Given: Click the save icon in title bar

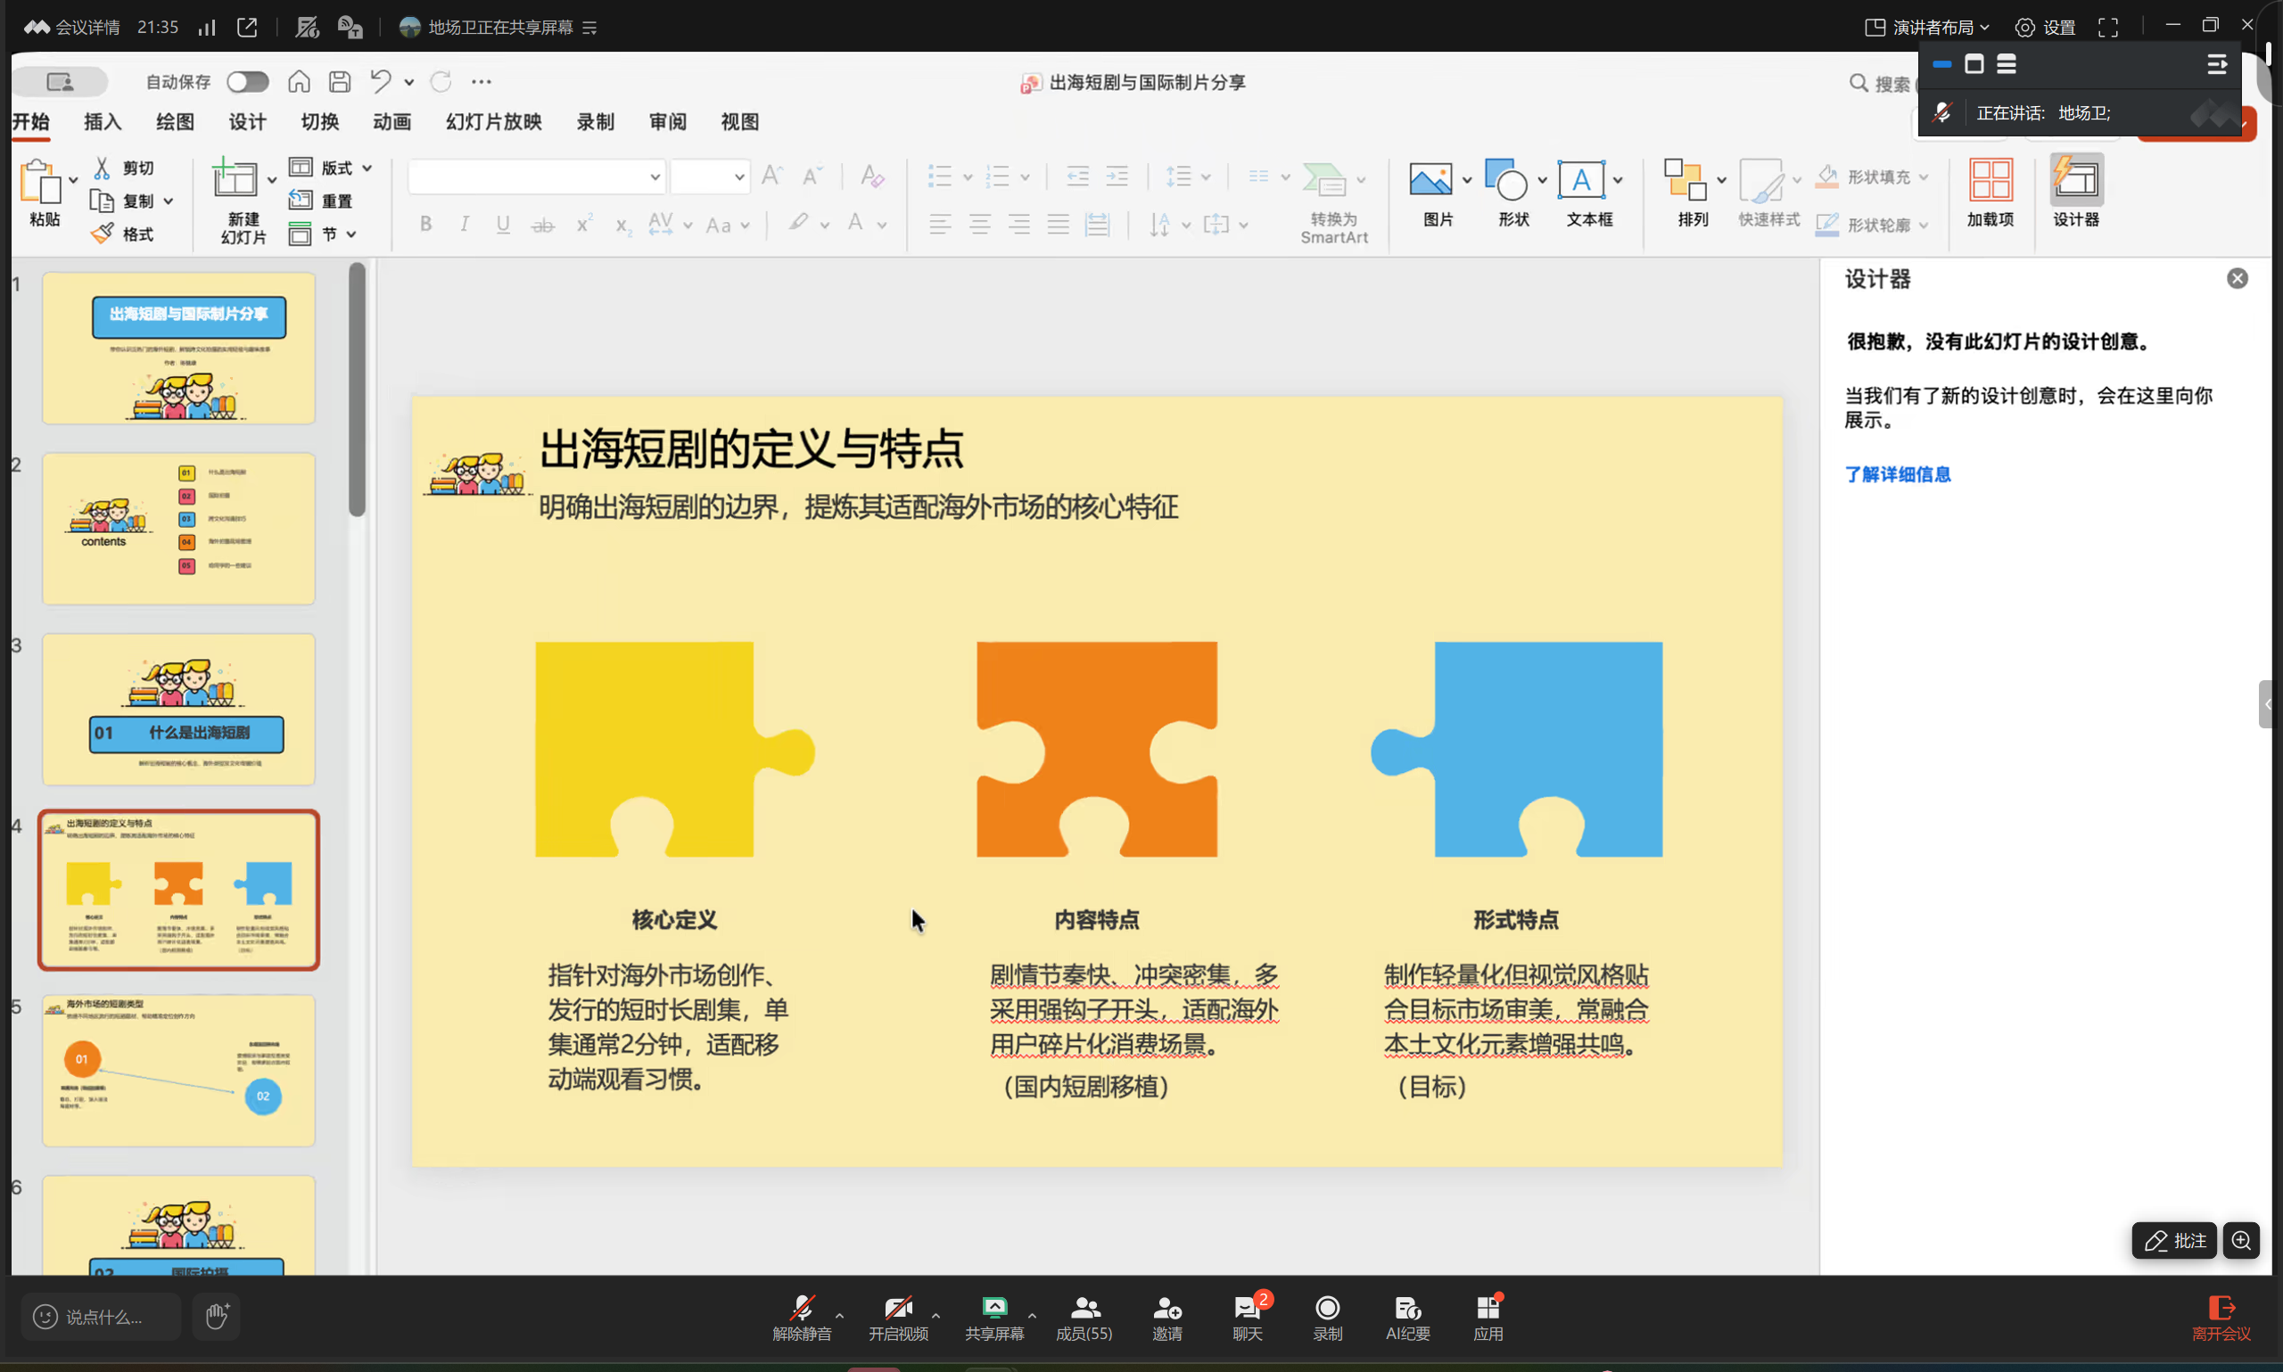Looking at the screenshot, I should coord(340,81).
